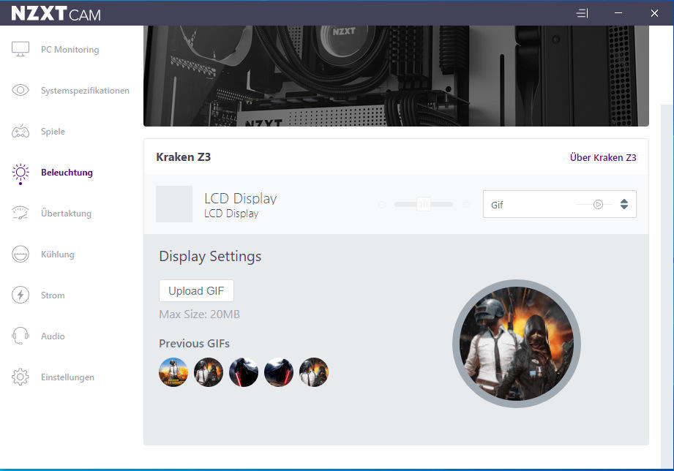Click the Audio headset icon
The height and width of the screenshot is (471, 674).
tap(20, 336)
